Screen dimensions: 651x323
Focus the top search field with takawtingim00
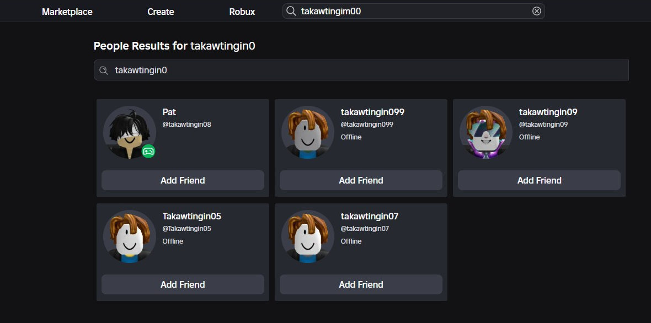pos(414,11)
